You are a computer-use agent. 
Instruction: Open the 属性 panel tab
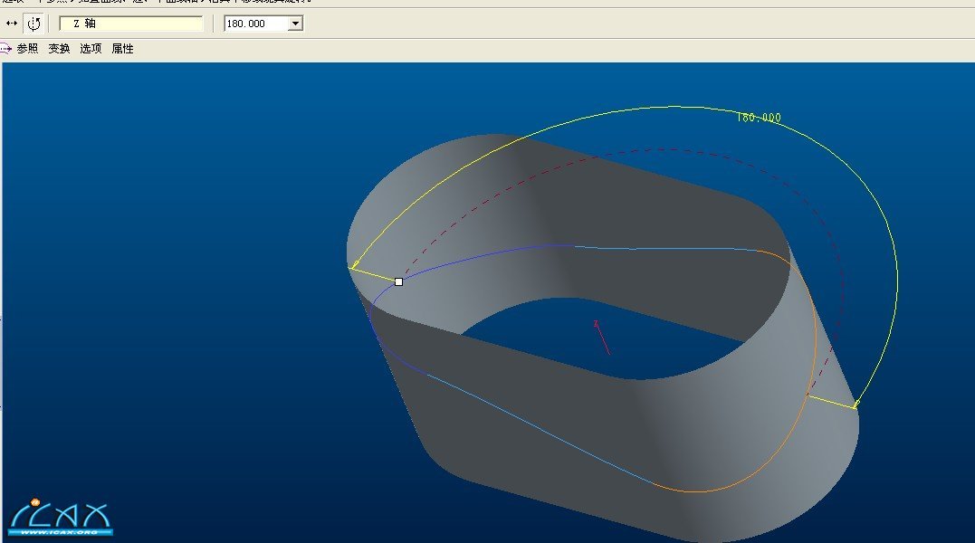tap(122, 49)
